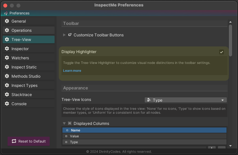Expand Customize Toolbar Buttons foldout arrow
Screen dimensions: 238x155
click(x=64, y=35)
